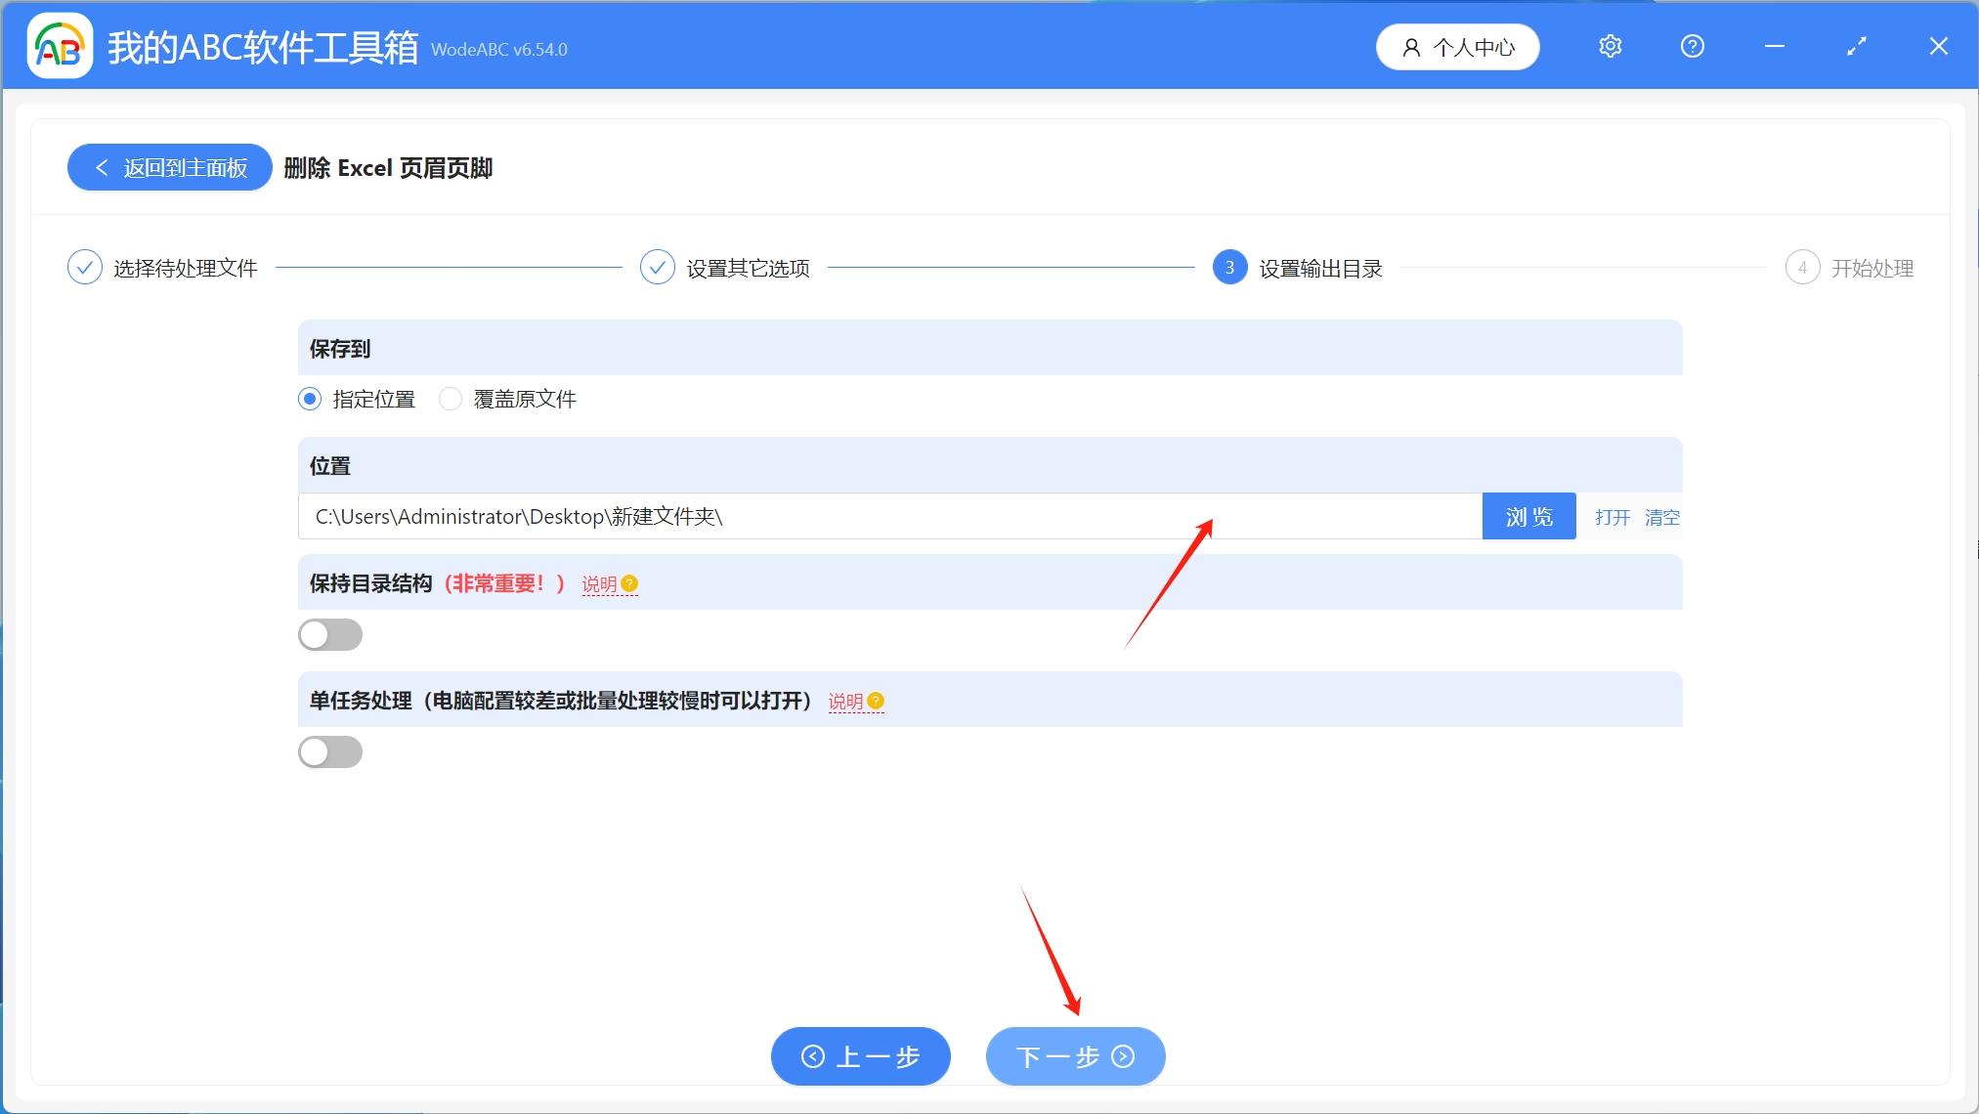Click inside the output path input field
The height and width of the screenshot is (1114, 1979).
pos(880,516)
